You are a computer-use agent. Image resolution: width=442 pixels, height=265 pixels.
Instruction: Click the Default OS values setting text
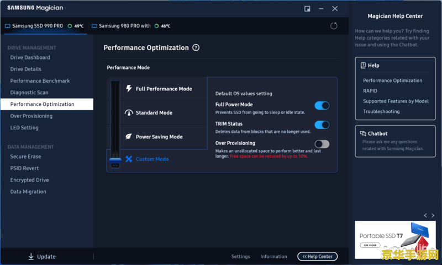pos(244,94)
